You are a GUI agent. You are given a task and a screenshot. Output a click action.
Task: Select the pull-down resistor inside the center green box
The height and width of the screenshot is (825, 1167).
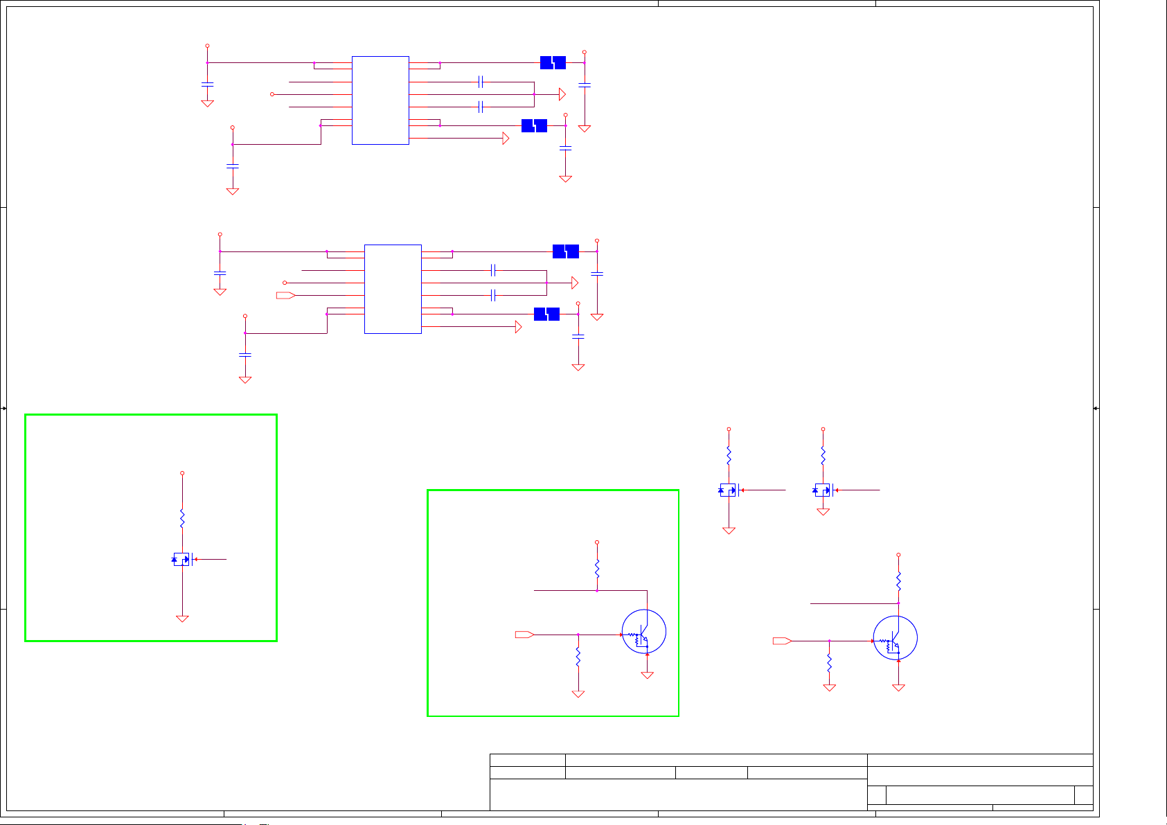point(578,657)
